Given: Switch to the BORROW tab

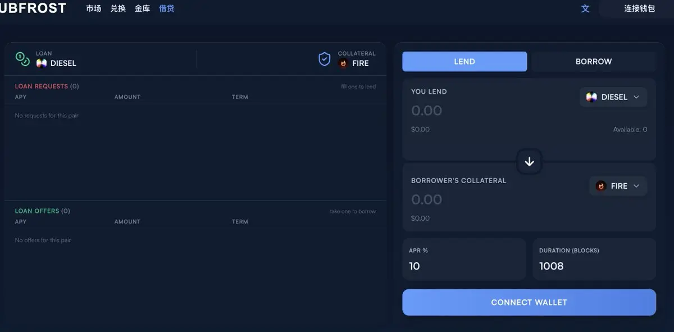Looking at the screenshot, I should (x=594, y=62).
